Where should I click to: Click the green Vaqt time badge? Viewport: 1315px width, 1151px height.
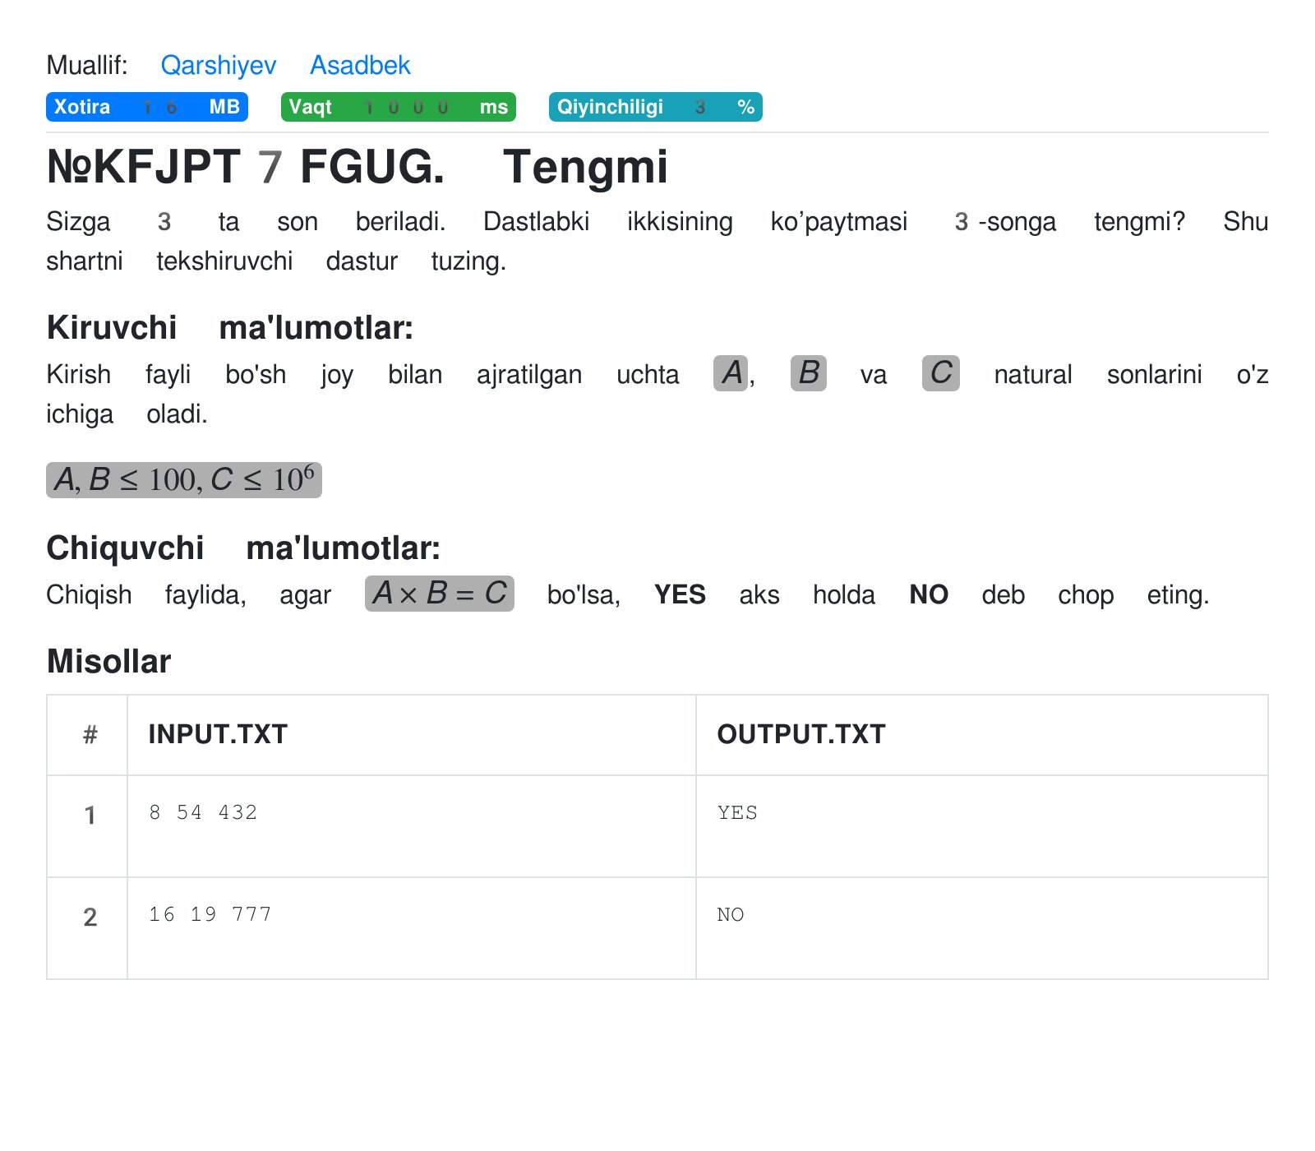click(x=398, y=107)
